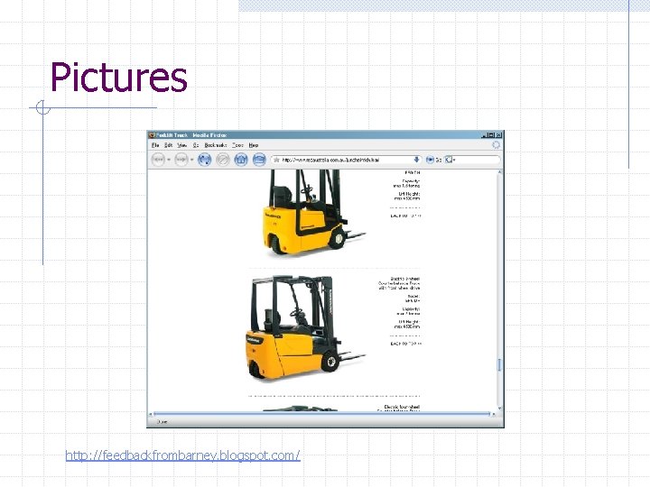650x487 pixels.
Task: Click the Pictures slide title
Action: [119, 78]
